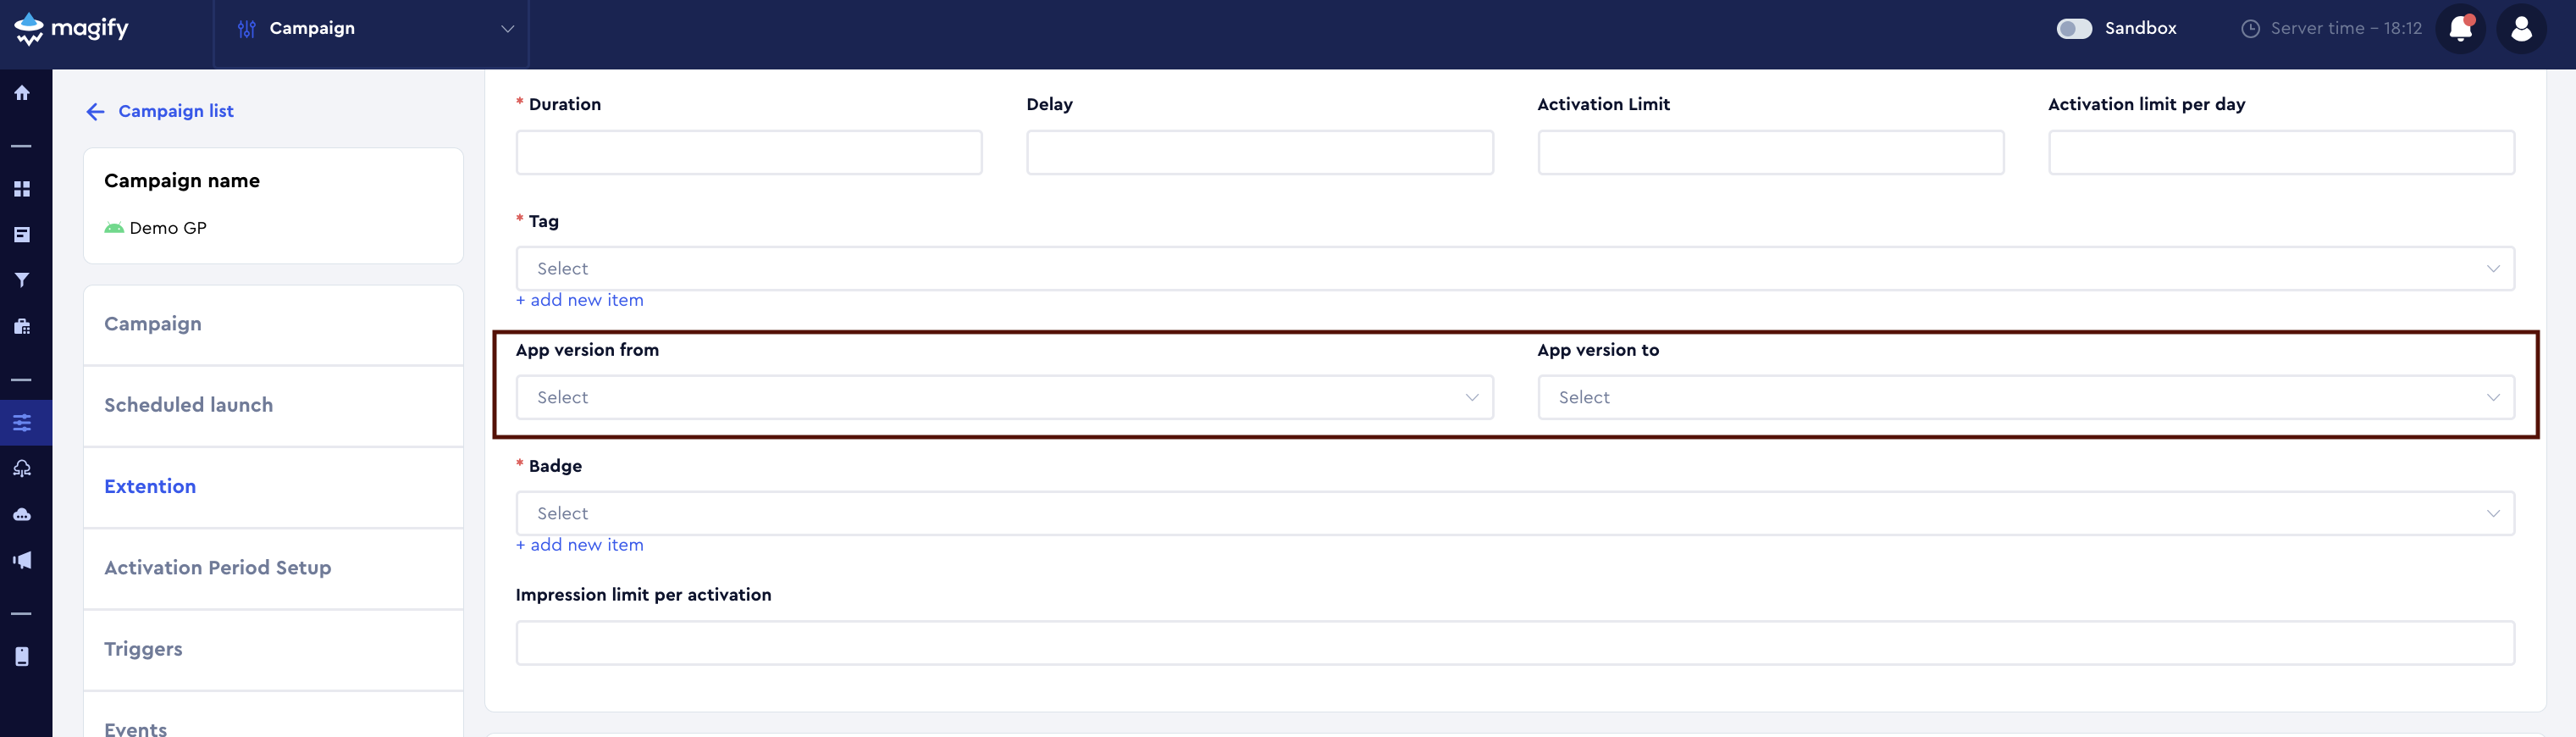Open the solid cloud sidebar icon
2576x737 pixels.
[22, 514]
